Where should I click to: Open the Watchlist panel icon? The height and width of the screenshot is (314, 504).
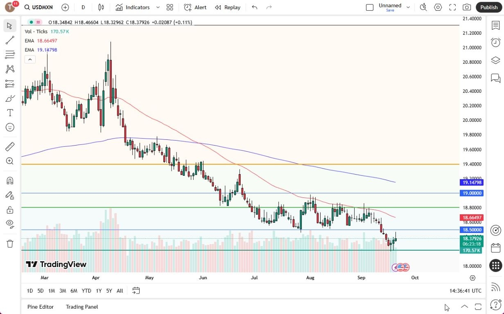click(495, 25)
